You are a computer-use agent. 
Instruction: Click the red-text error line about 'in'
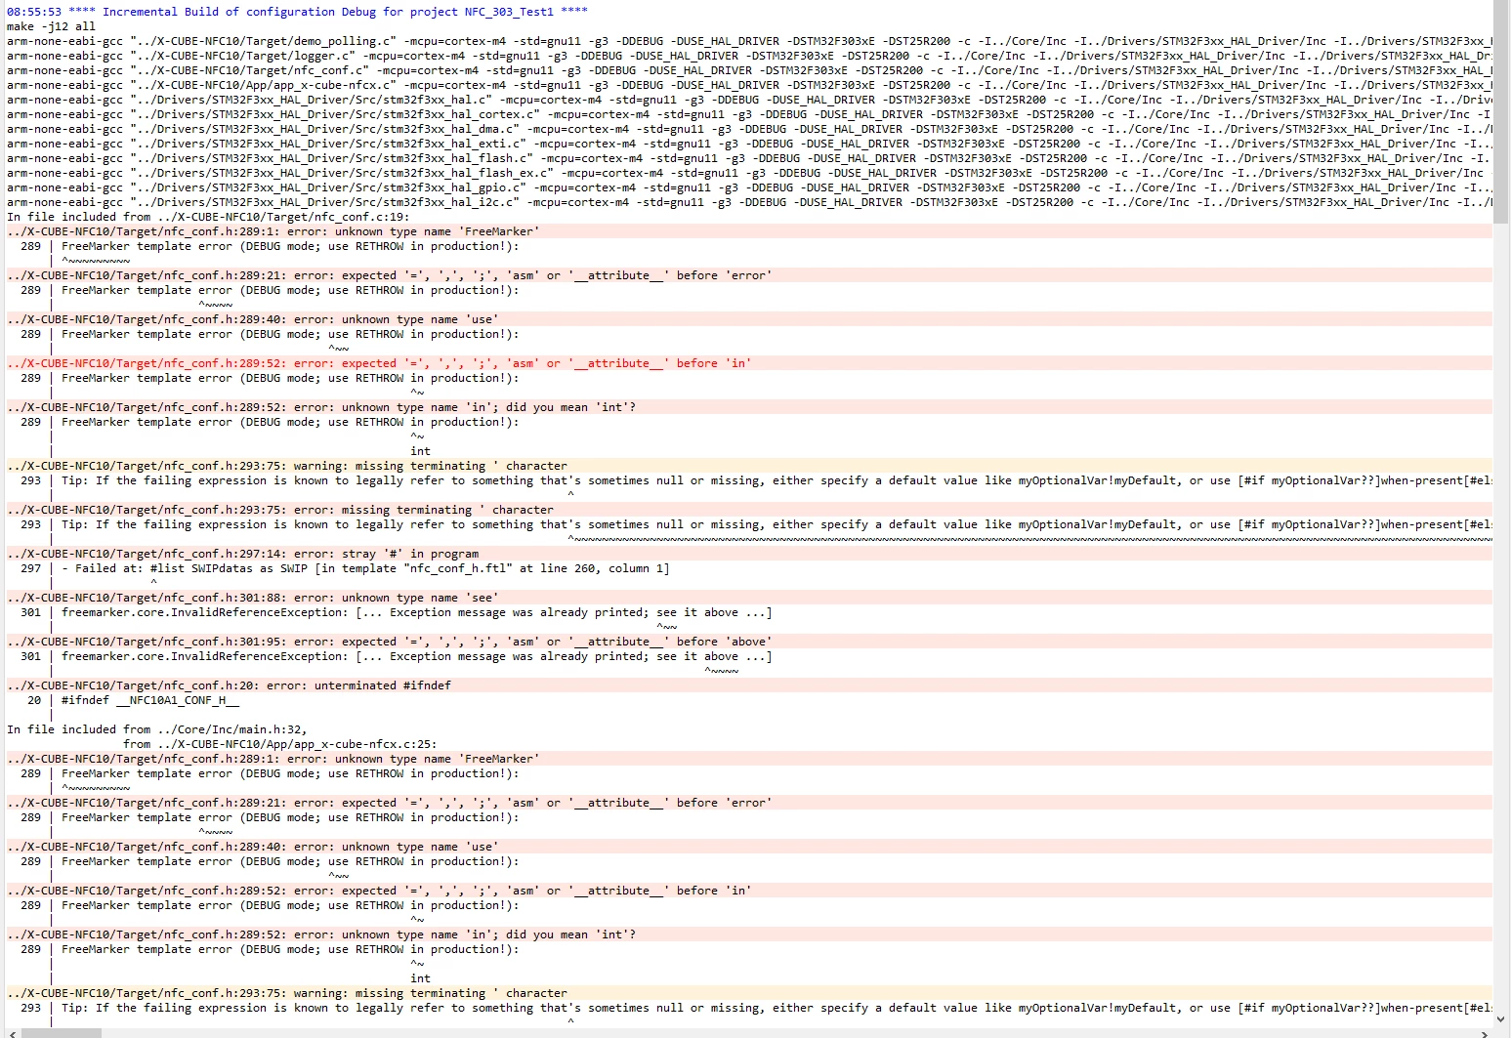click(x=749, y=363)
